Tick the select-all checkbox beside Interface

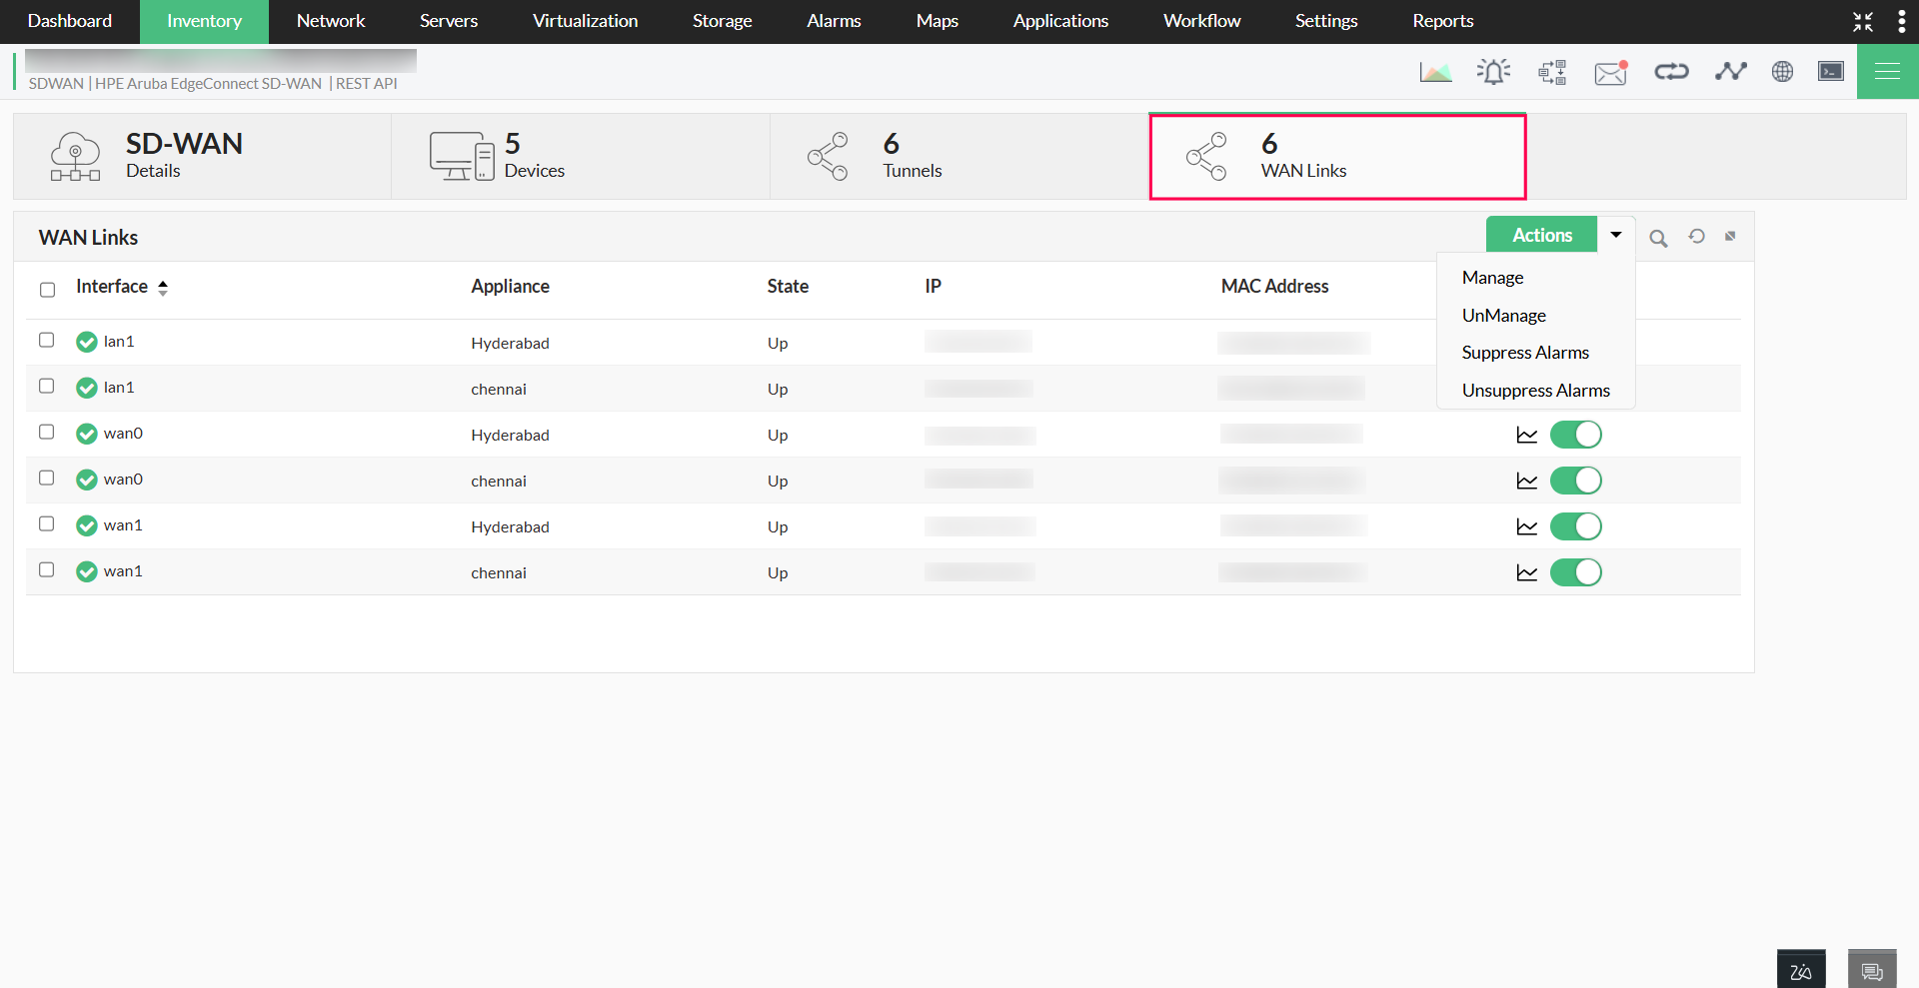(x=47, y=290)
